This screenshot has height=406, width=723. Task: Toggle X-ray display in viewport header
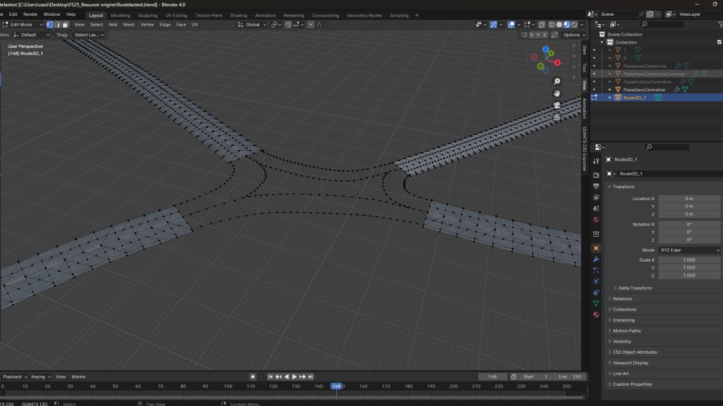[x=542, y=25]
